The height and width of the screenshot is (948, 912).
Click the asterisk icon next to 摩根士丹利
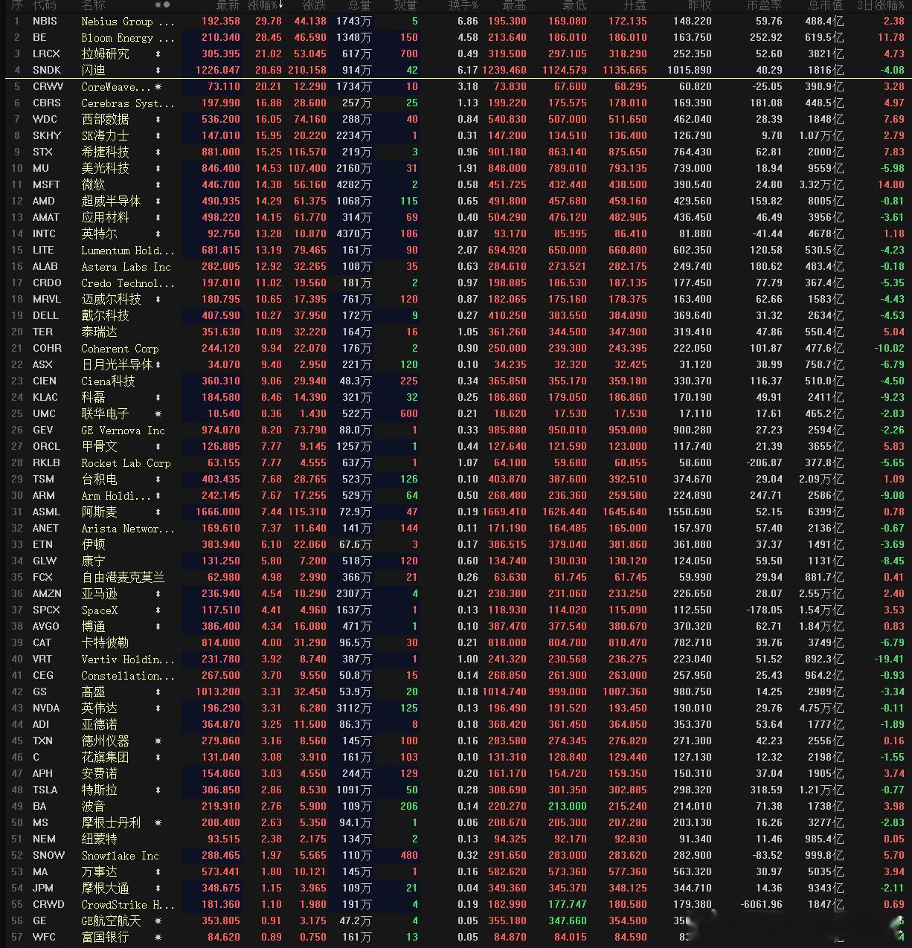[x=158, y=823]
